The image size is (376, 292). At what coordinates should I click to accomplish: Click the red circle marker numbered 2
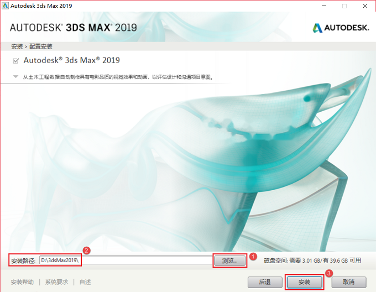(x=86, y=251)
